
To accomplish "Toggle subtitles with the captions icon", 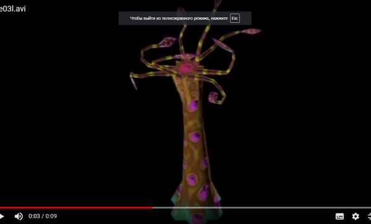I will [339, 216].
